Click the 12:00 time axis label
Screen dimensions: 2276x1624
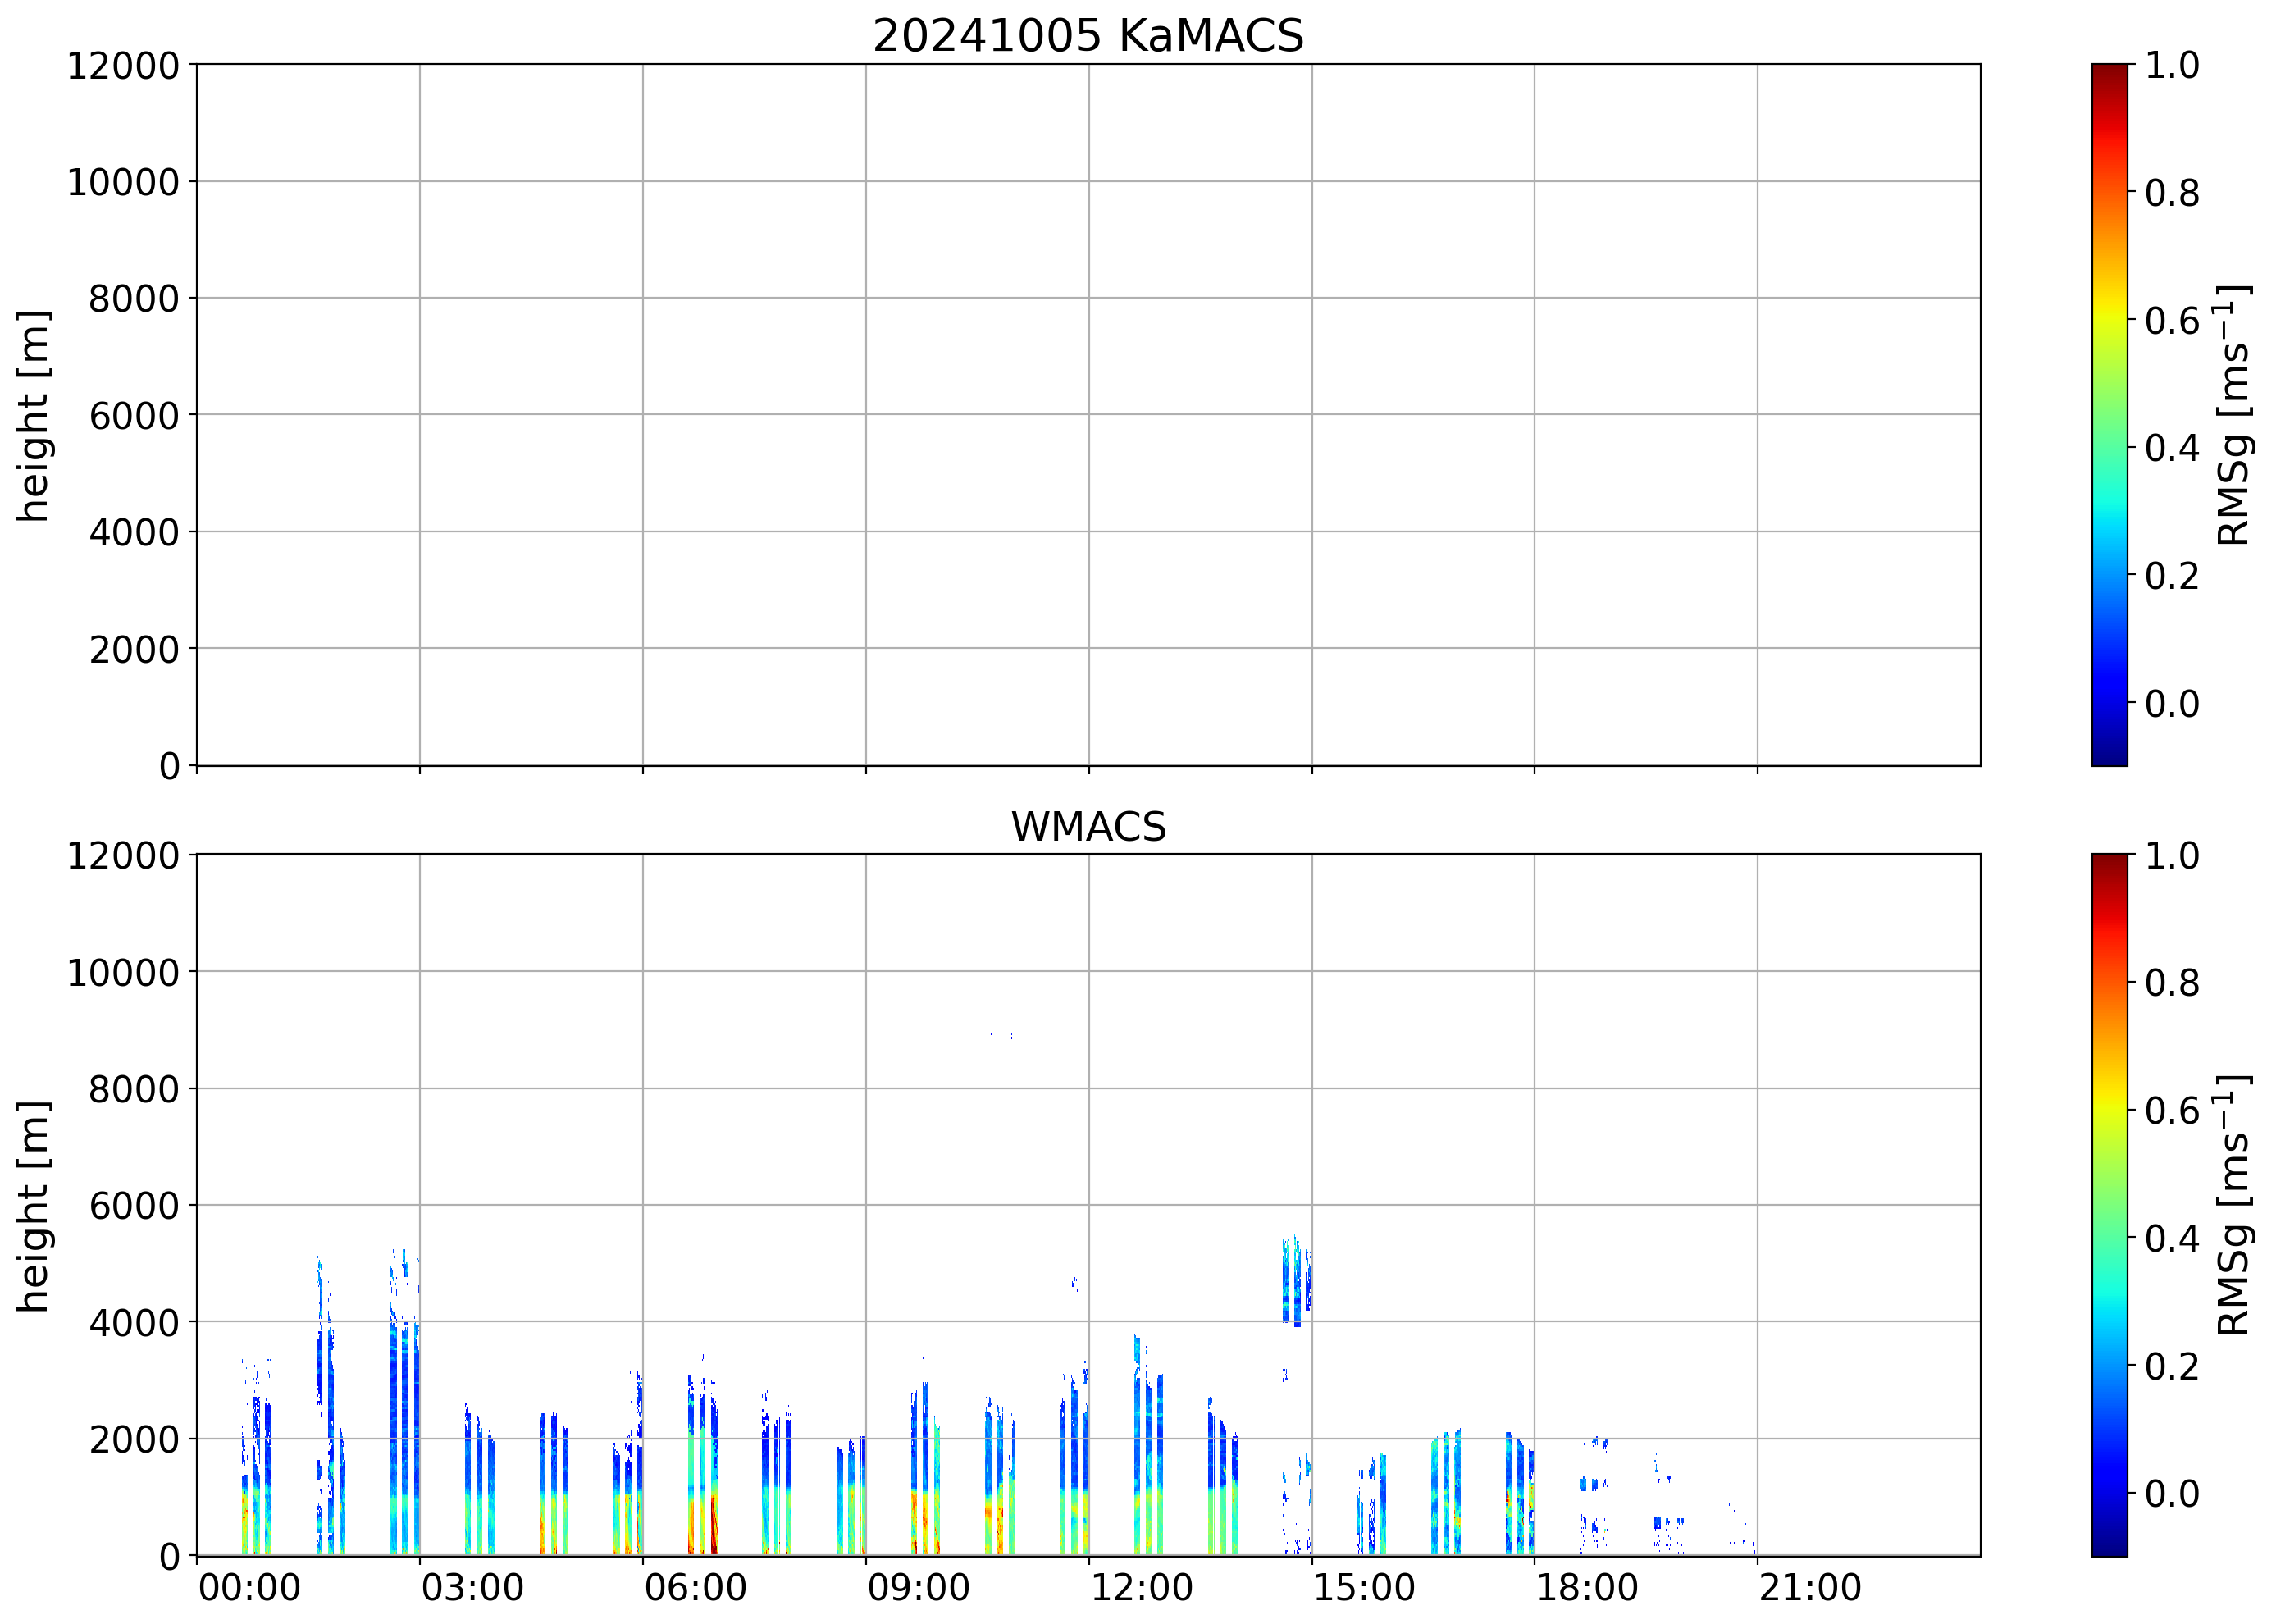coord(1141,1588)
